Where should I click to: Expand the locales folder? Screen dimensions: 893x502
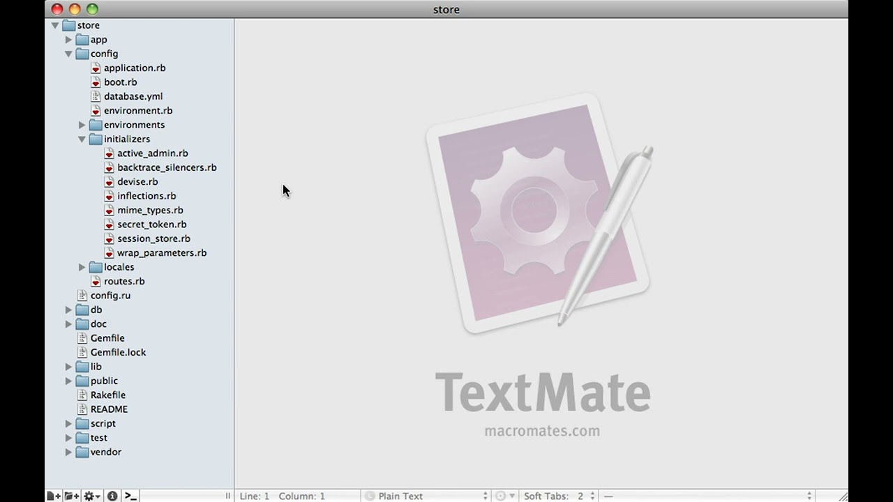82,267
